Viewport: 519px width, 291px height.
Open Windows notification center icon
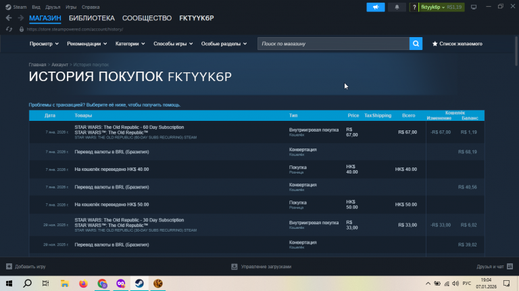(x=506, y=284)
